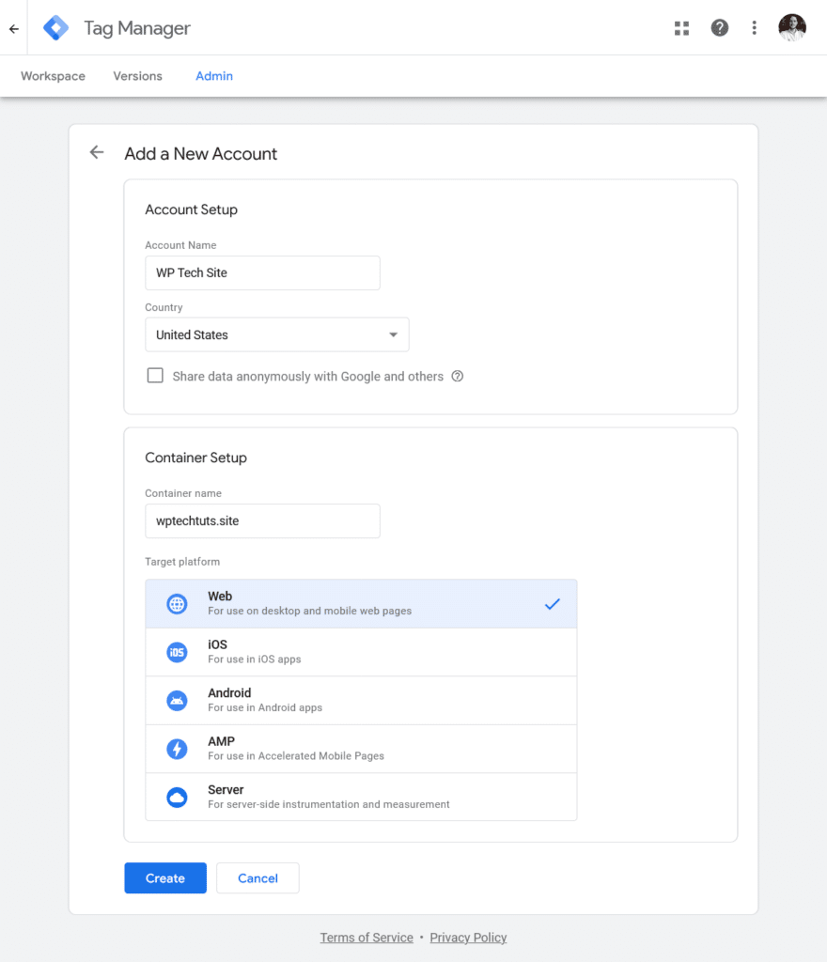The height and width of the screenshot is (962, 827).
Task: Click the blue Create button
Action: click(164, 878)
